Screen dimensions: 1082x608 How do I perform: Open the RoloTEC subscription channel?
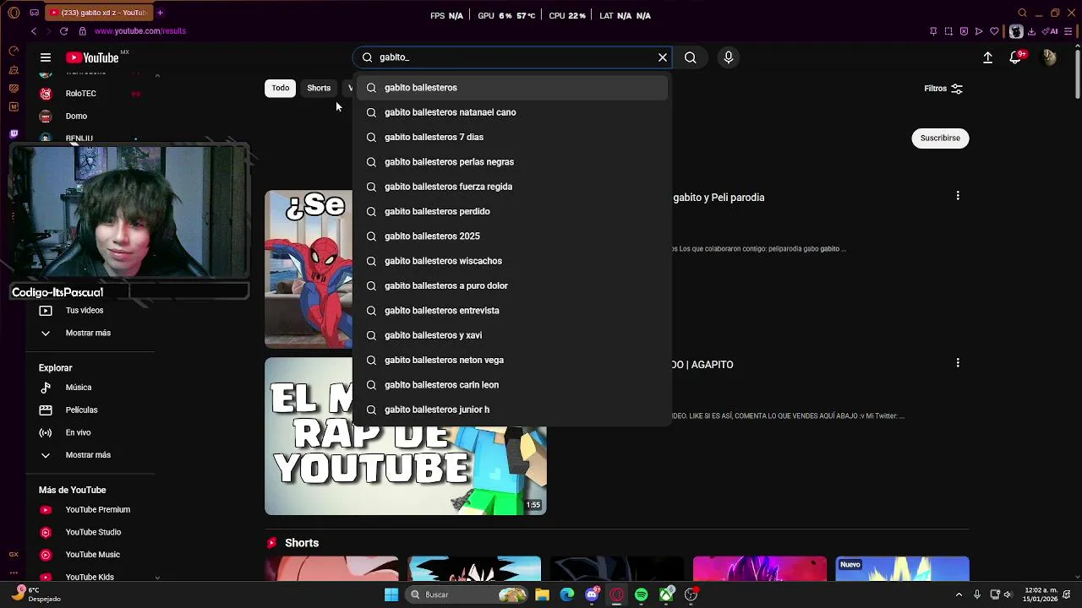80,94
